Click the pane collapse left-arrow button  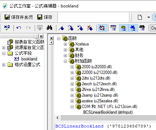click(51, 43)
